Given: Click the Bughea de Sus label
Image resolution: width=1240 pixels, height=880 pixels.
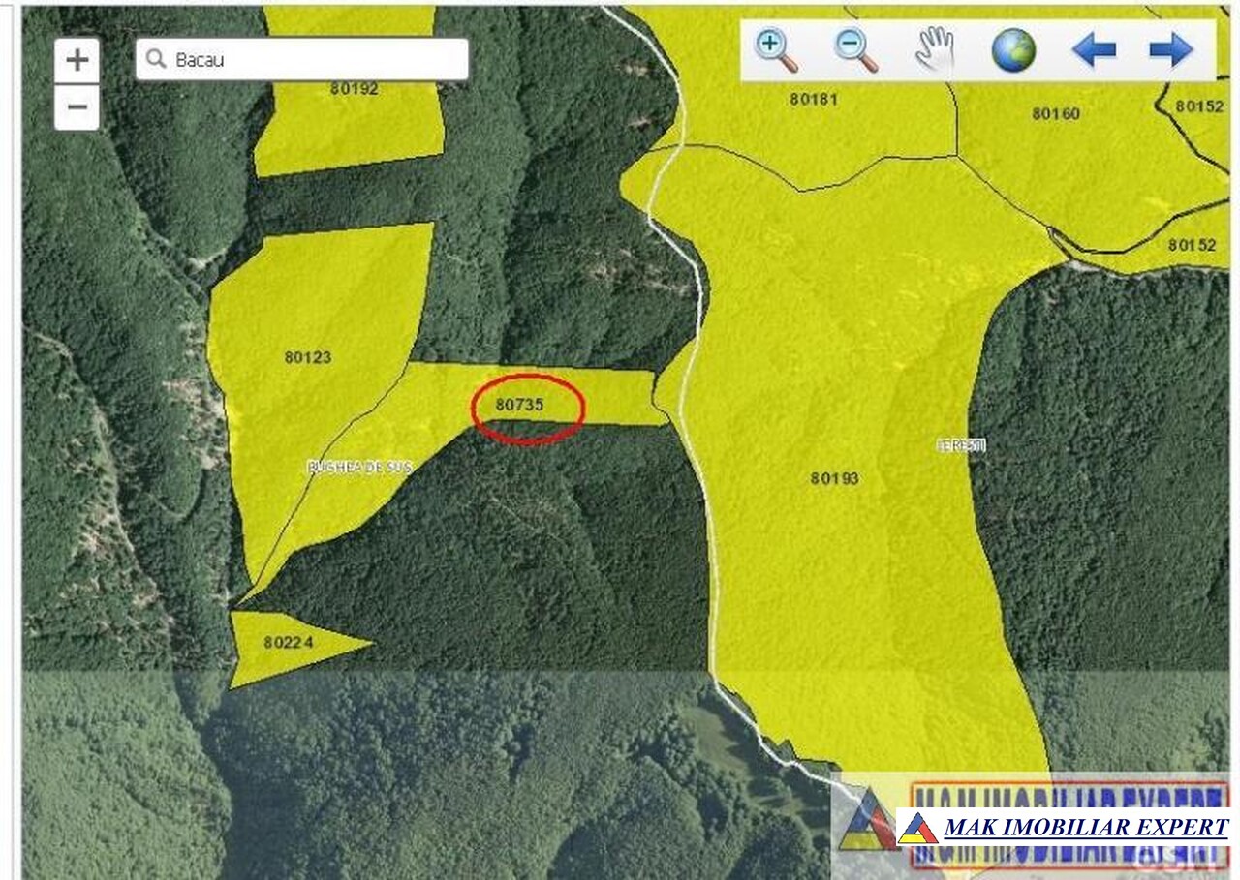Looking at the screenshot, I should click(359, 467).
